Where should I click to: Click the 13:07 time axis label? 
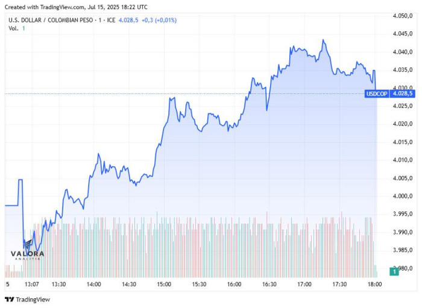pyautogui.click(x=31, y=284)
